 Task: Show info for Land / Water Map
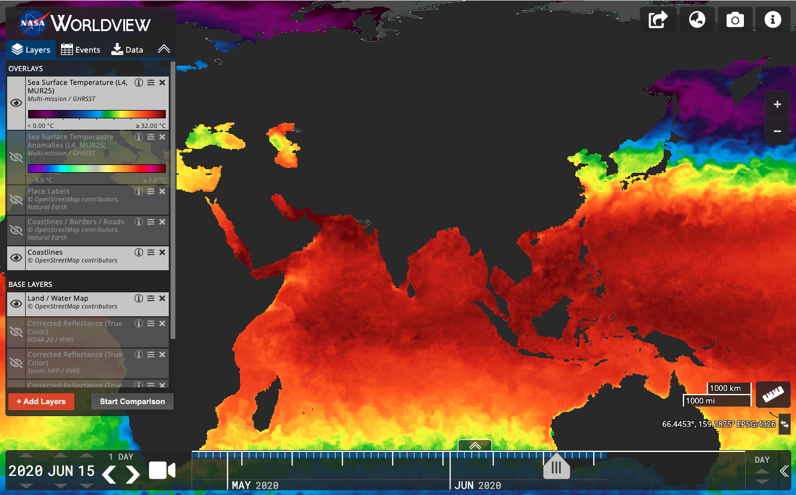139,298
